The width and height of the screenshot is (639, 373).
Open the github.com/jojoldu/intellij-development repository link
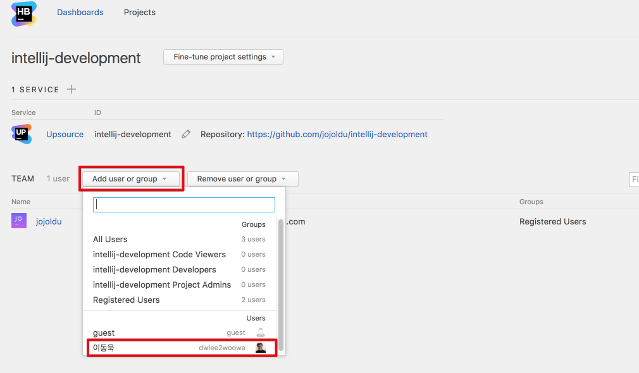(337, 135)
